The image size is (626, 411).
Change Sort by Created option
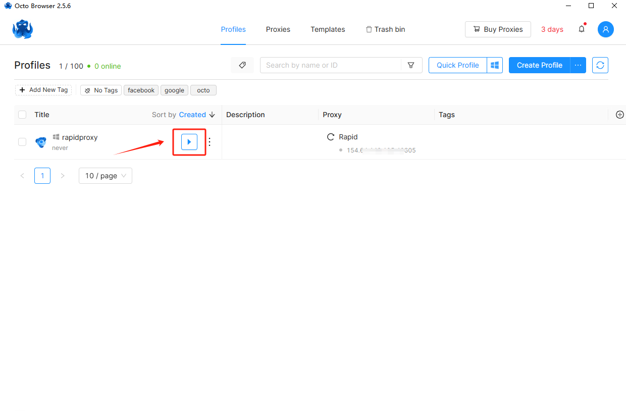pos(192,115)
